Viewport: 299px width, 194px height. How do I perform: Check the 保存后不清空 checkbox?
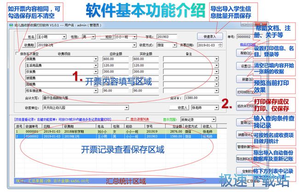point(17,53)
